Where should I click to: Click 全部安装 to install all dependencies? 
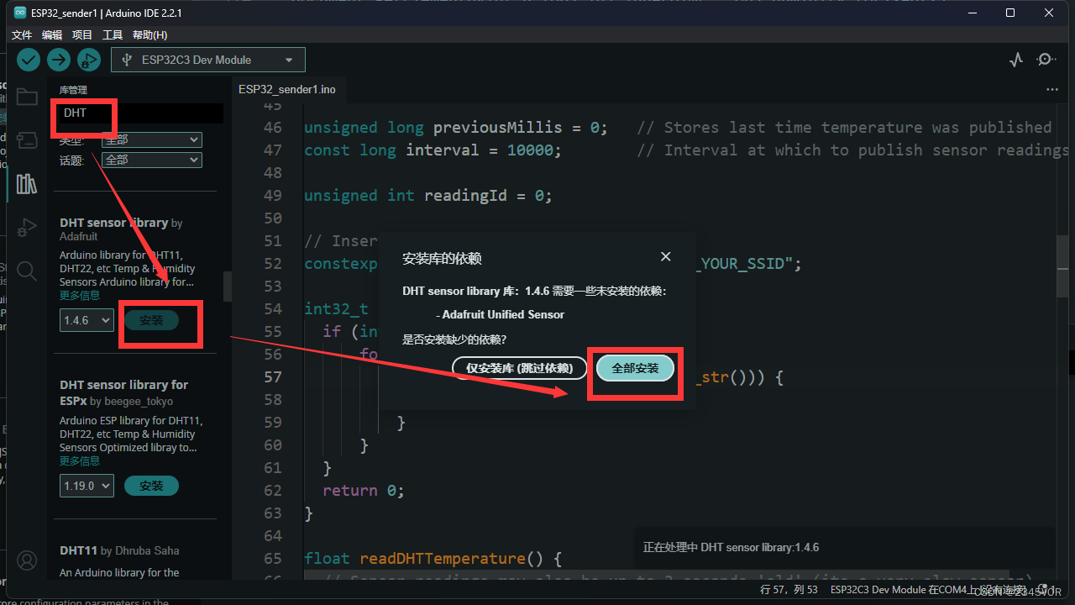[635, 368]
